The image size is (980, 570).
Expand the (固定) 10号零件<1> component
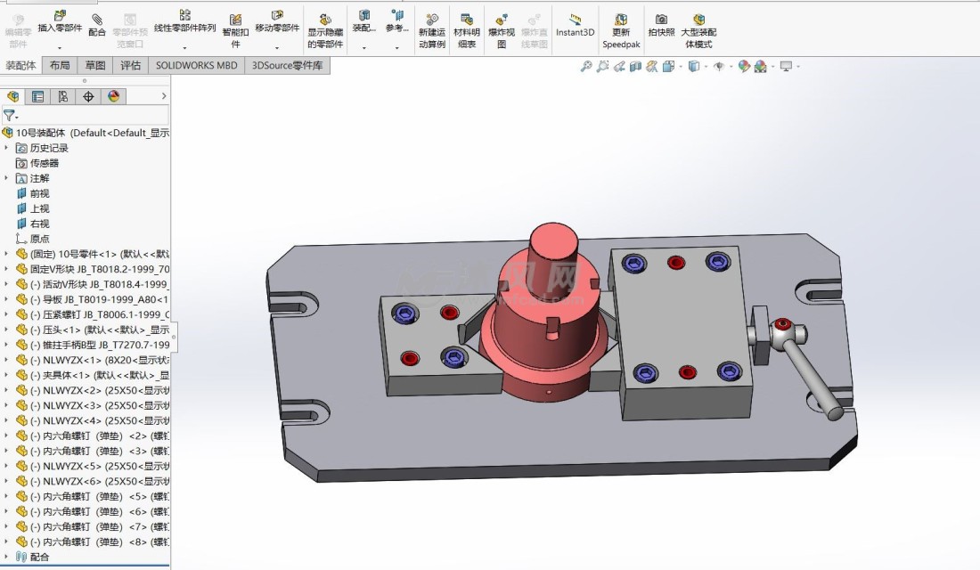point(6,254)
